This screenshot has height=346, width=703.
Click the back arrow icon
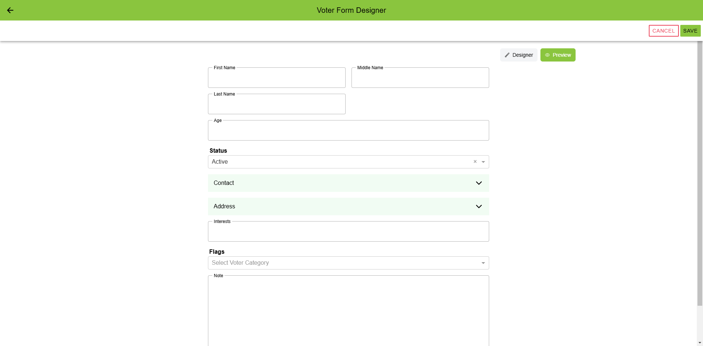[x=10, y=10]
